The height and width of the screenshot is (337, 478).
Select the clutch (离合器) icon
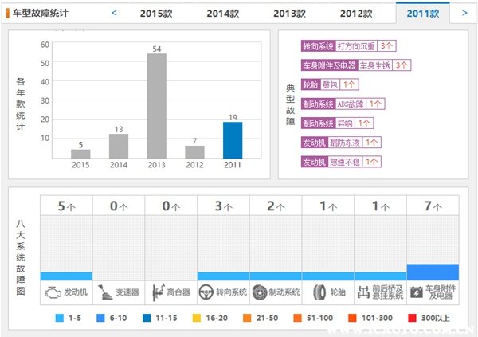(x=158, y=292)
